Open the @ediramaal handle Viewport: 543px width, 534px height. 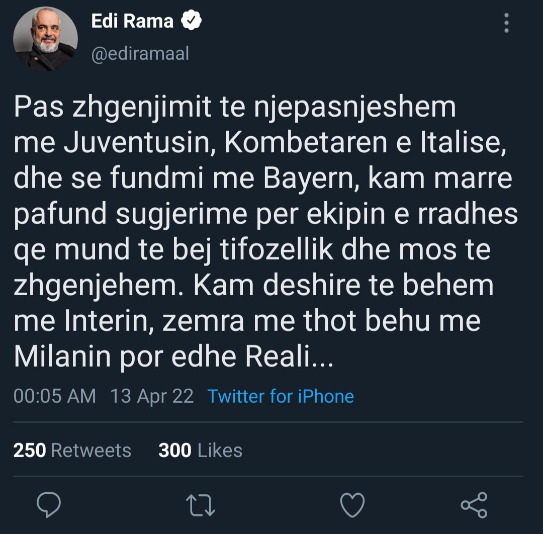point(140,53)
